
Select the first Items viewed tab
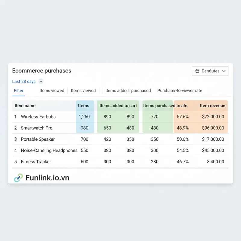coord(52,90)
